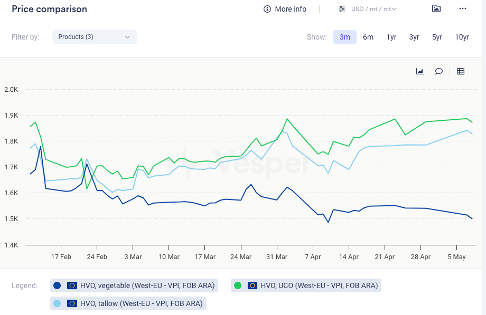The height and width of the screenshot is (315, 486).
Task: Click EU flag on HVO, UCO legend
Action: (x=253, y=285)
